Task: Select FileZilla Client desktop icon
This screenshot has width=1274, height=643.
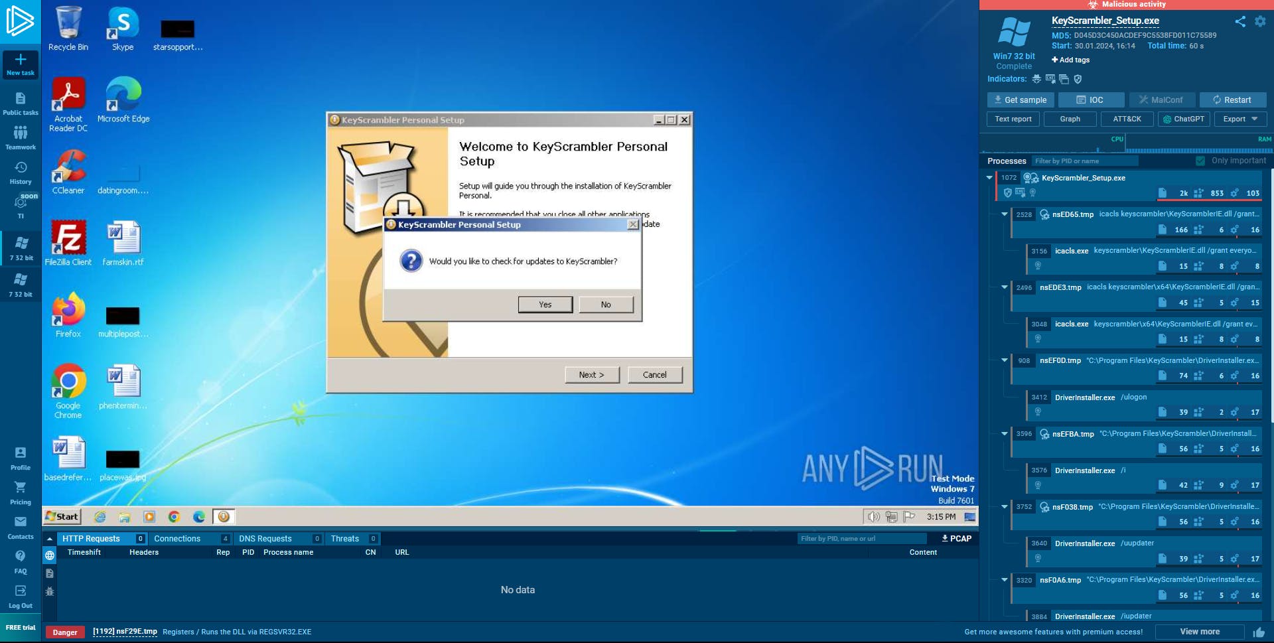Action: click(68, 244)
